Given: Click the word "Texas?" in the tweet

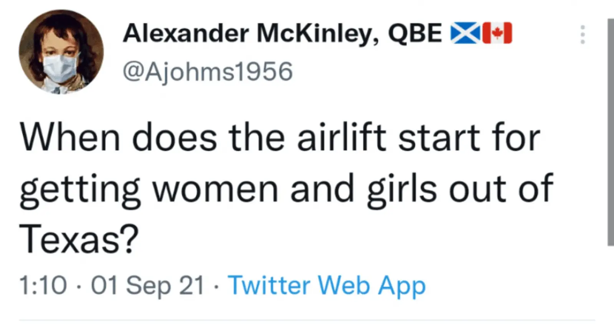Looking at the screenshot, I should pos(79,240).
